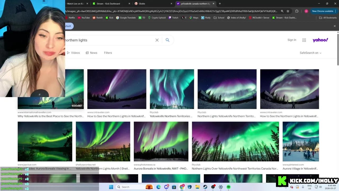
Task: Clear the search box with the X
Action: point(157,40)
